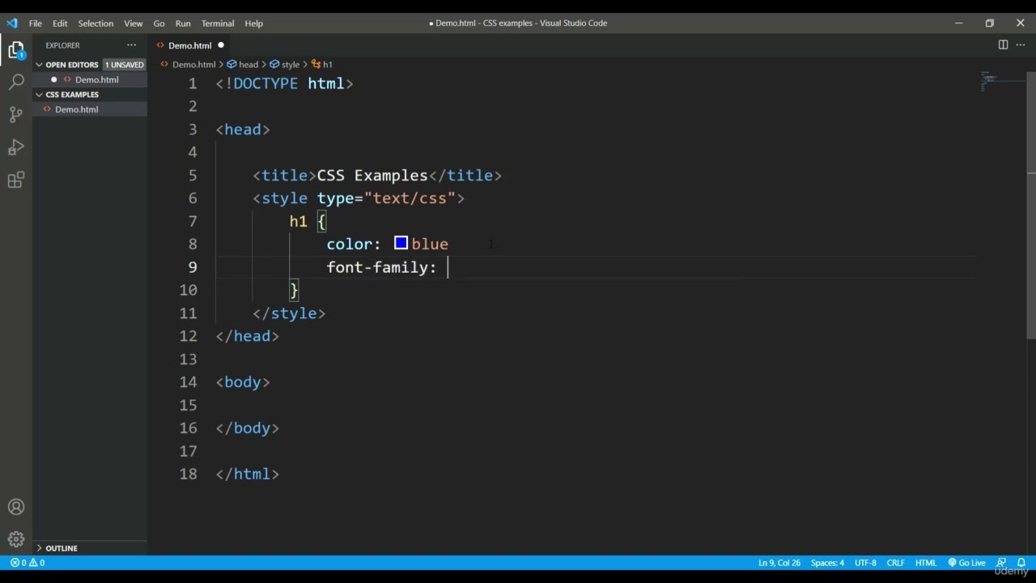This screenshot has width=1036, height=583.
Task: Click the <title> tag on line 5
Action: coord(285,176)
